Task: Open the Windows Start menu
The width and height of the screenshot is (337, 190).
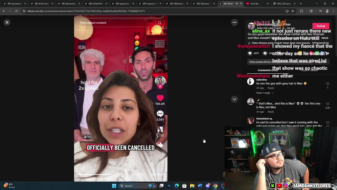Action: coord(114,186)
